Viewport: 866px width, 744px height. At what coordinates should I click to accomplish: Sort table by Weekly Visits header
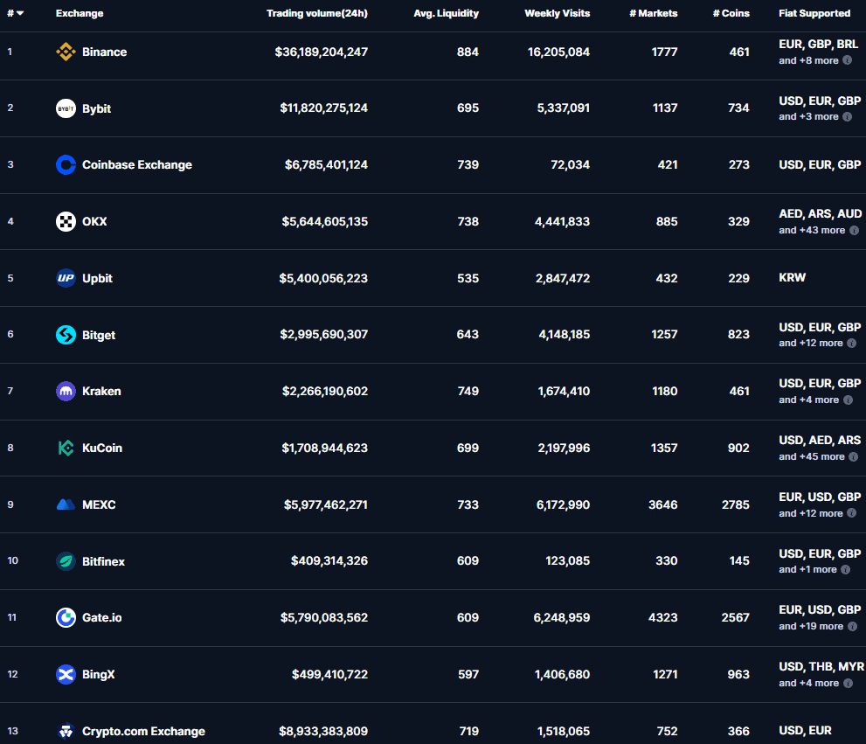[x=557, y=13]
